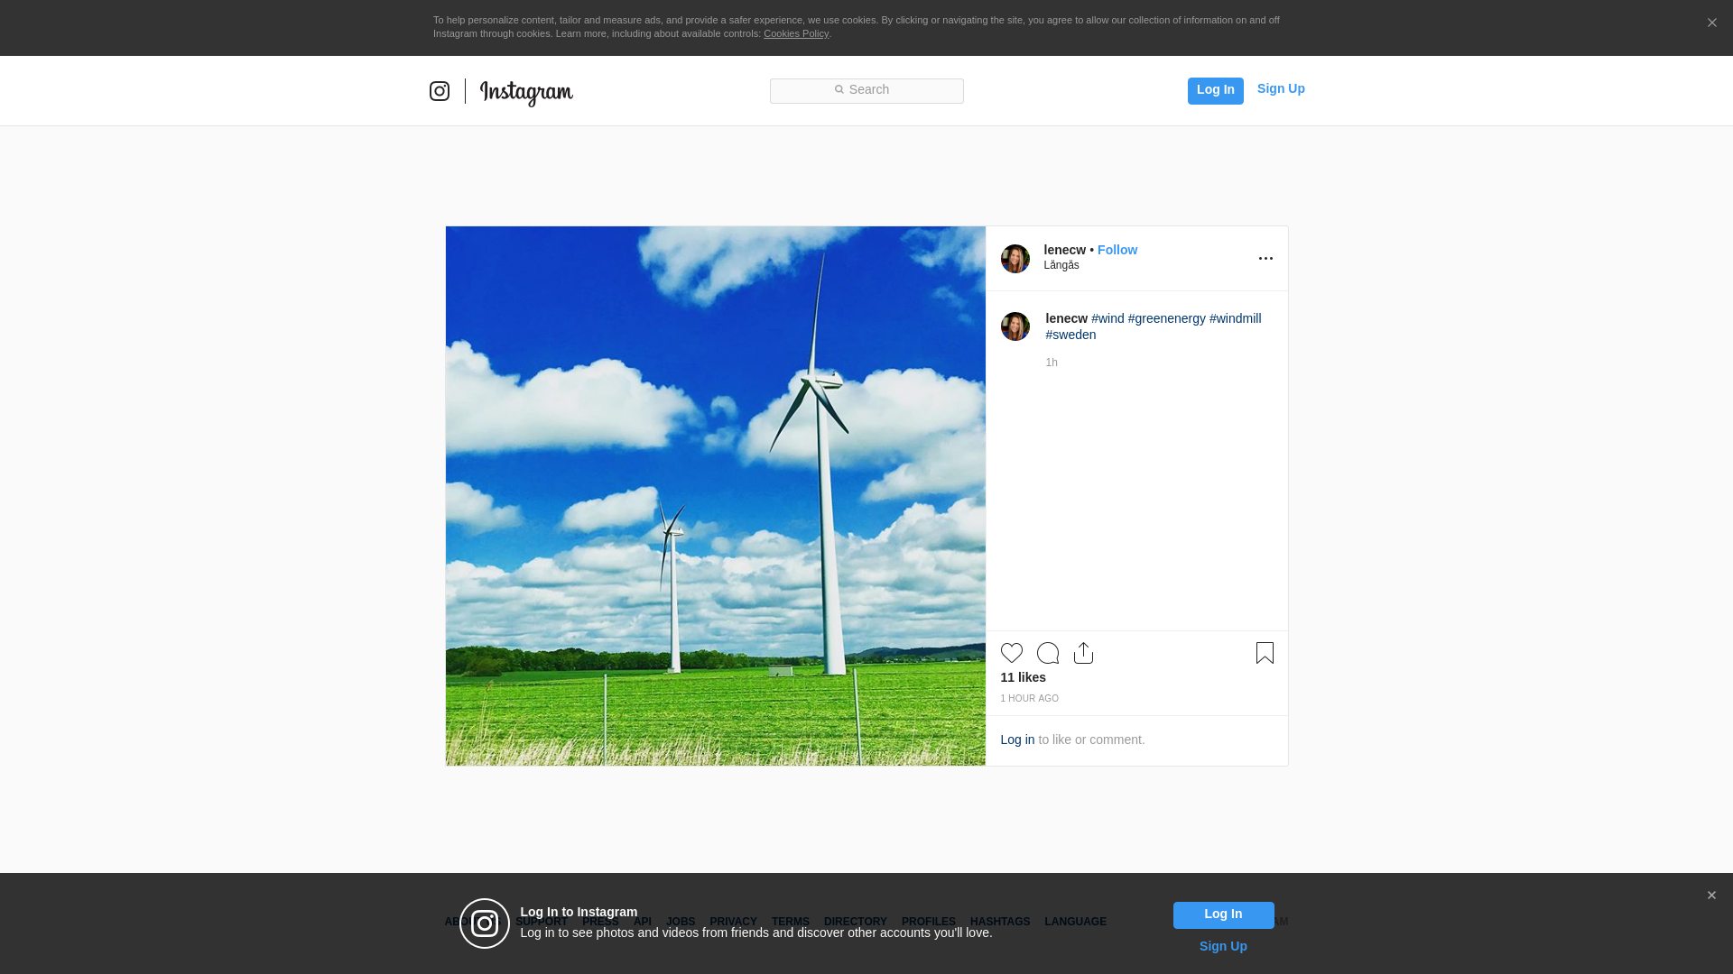Open the Sign Up link in header
1733x974 pixels.
click(1280, 88)
